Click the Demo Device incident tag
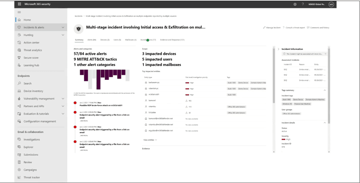 (x=298, y=100)
